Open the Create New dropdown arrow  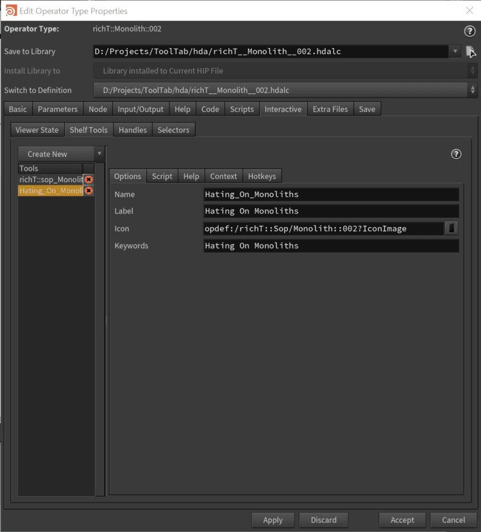click(99, 154)
